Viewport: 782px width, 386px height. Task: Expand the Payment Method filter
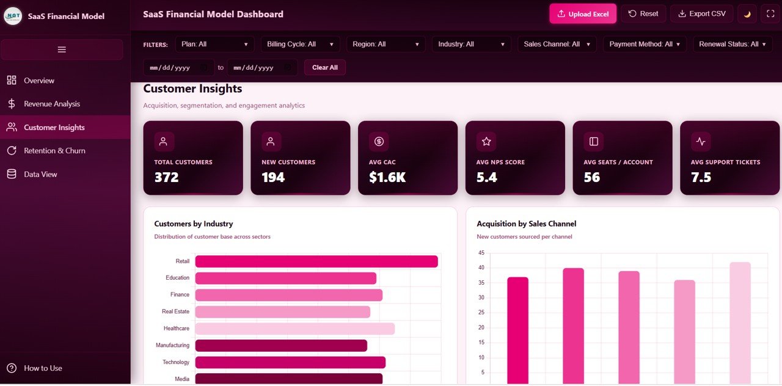(644, 44)
